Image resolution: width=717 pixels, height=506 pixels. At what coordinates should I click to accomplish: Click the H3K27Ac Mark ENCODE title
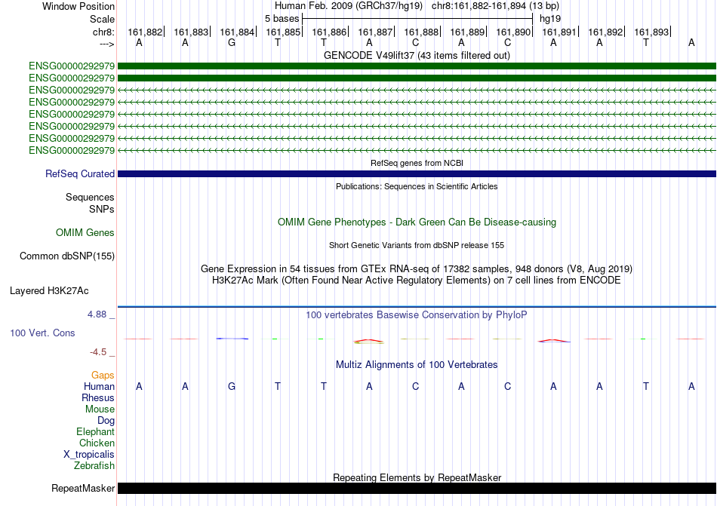pyautogui.click(x=417, y=280)
